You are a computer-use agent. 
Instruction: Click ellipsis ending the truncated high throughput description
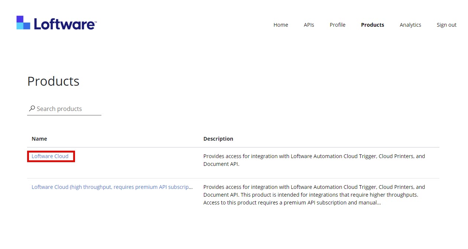click(379, 203)
